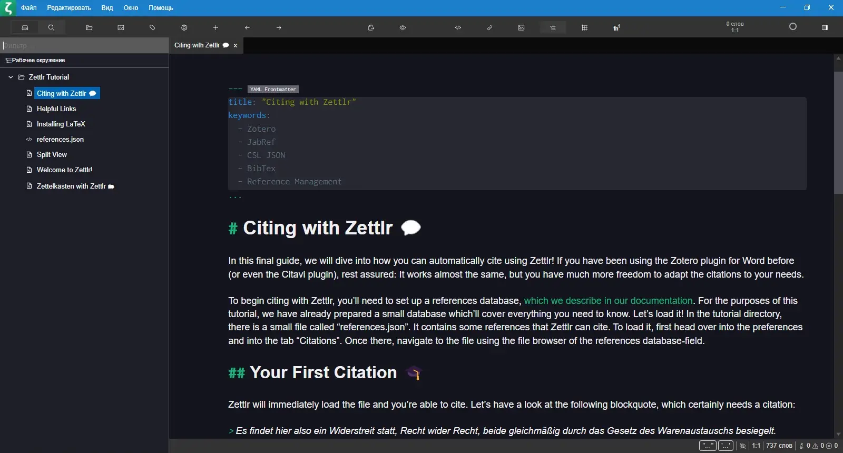The height and width of the screenshot is (453, 843).
Task: Open double-quotes style selector in status bar
Action: coord(707,446)
